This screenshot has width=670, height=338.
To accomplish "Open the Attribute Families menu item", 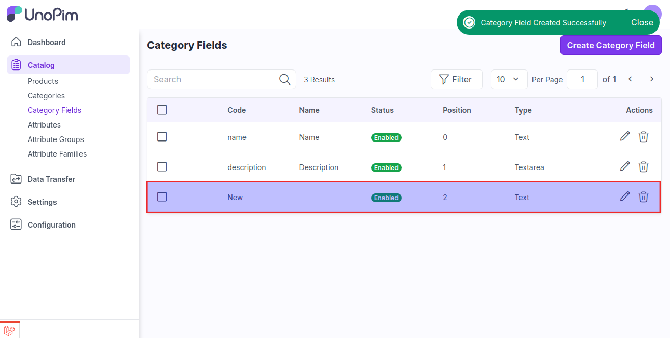I will pyautogui.click(x=57, y=154).
